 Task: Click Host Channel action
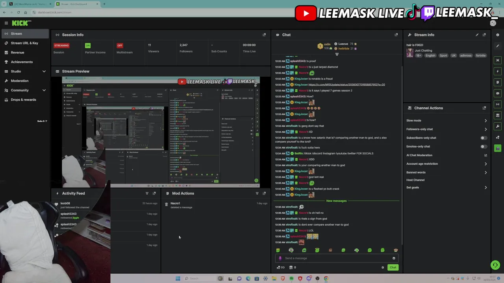pyautogui.click(x=415, y=180)
